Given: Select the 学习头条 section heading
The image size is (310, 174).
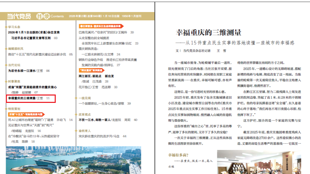Looking at the screenshot, I should [14, 27].
